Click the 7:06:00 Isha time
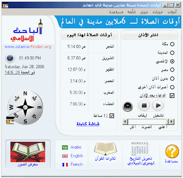This screenshot has width=183, height=178. [77, 104]
